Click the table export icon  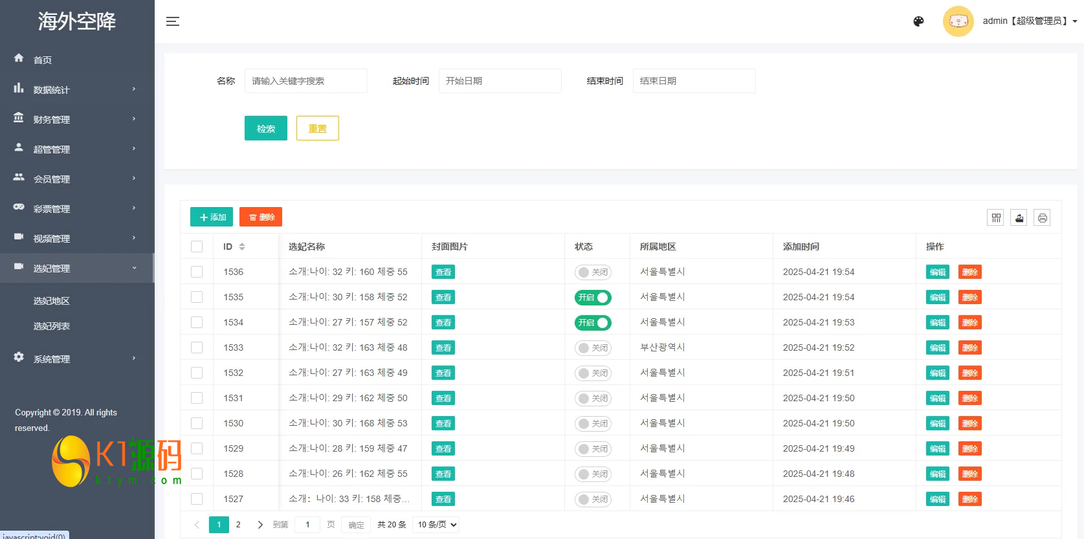[x=1019, y=217]
